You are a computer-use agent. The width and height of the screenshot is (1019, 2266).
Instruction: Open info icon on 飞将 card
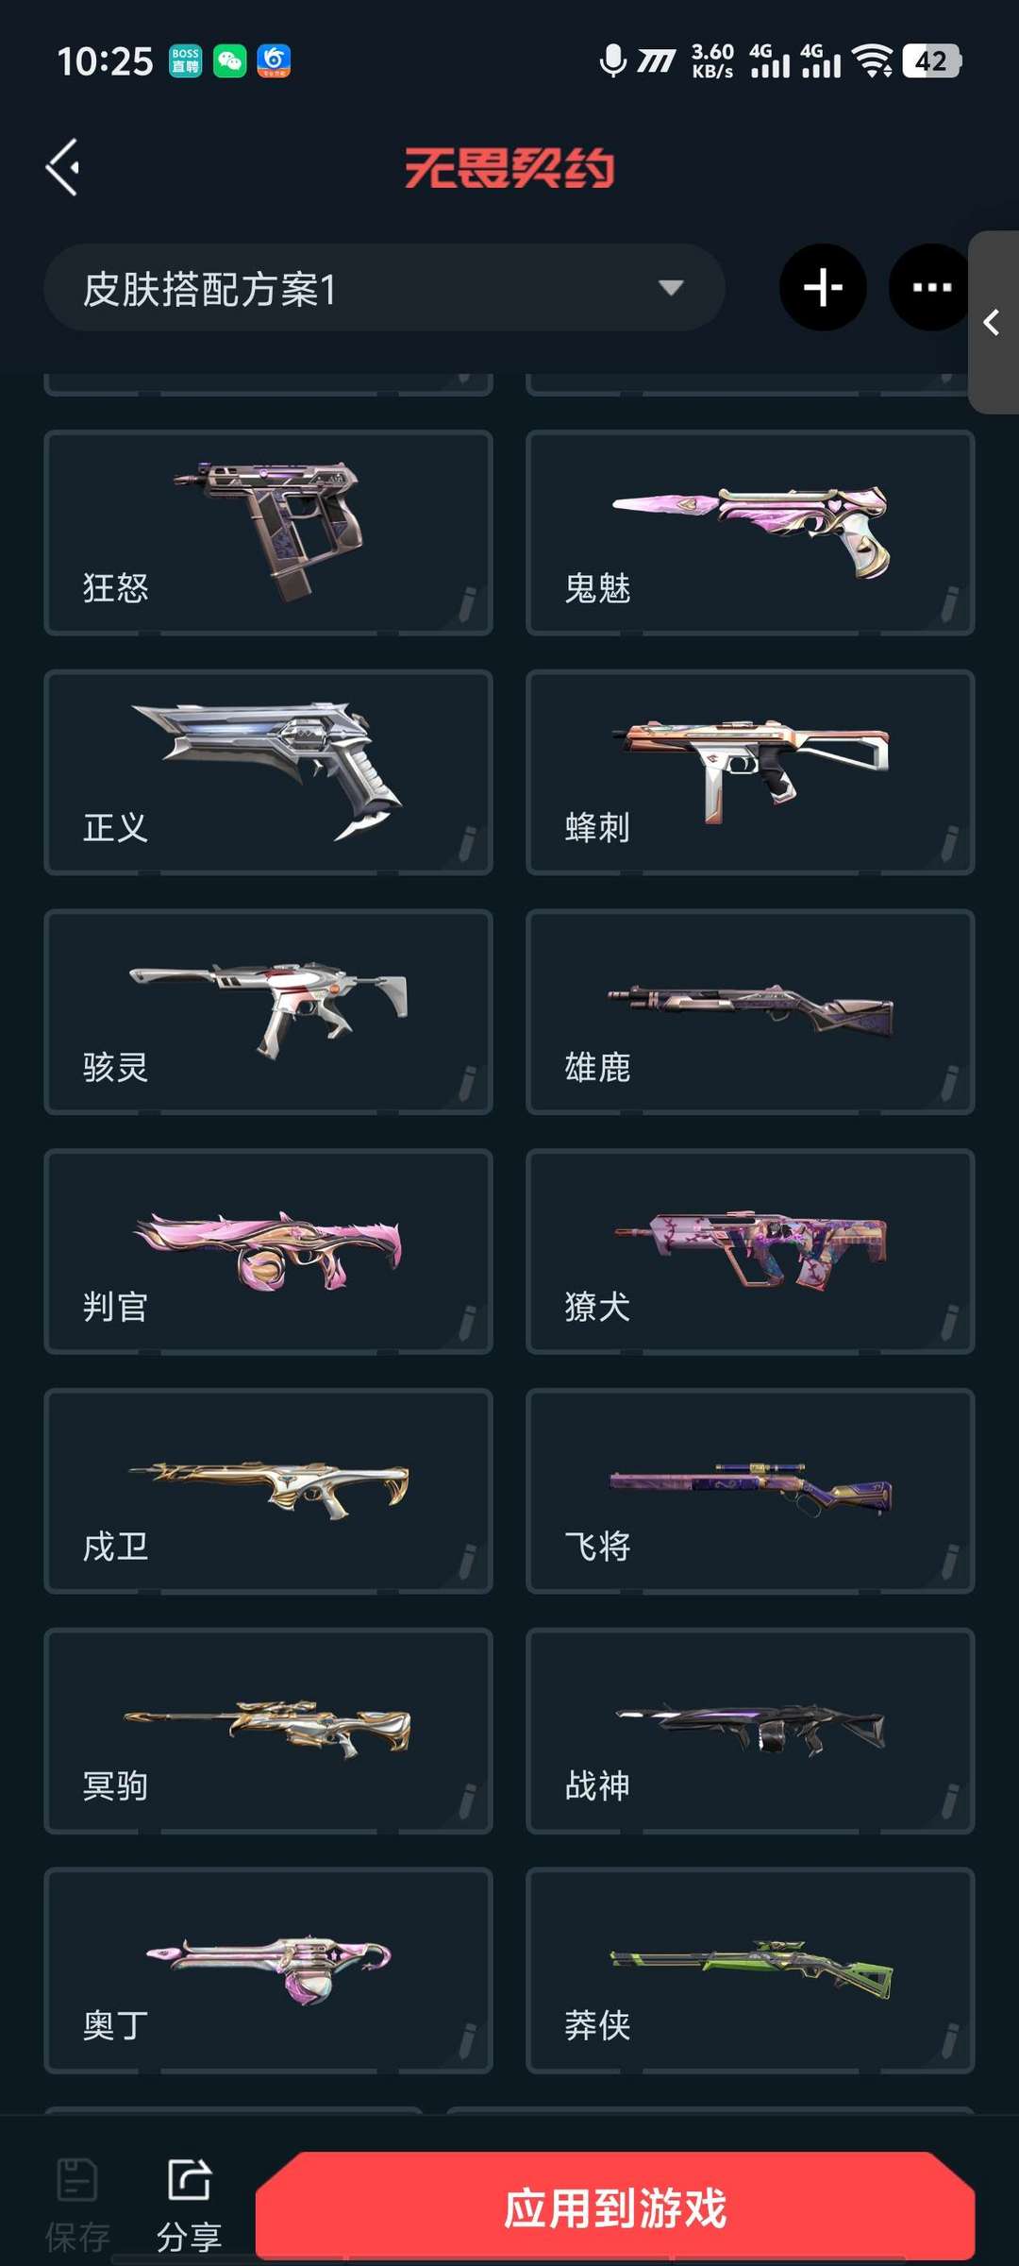pyautogui.click(x=950, y=1563)
